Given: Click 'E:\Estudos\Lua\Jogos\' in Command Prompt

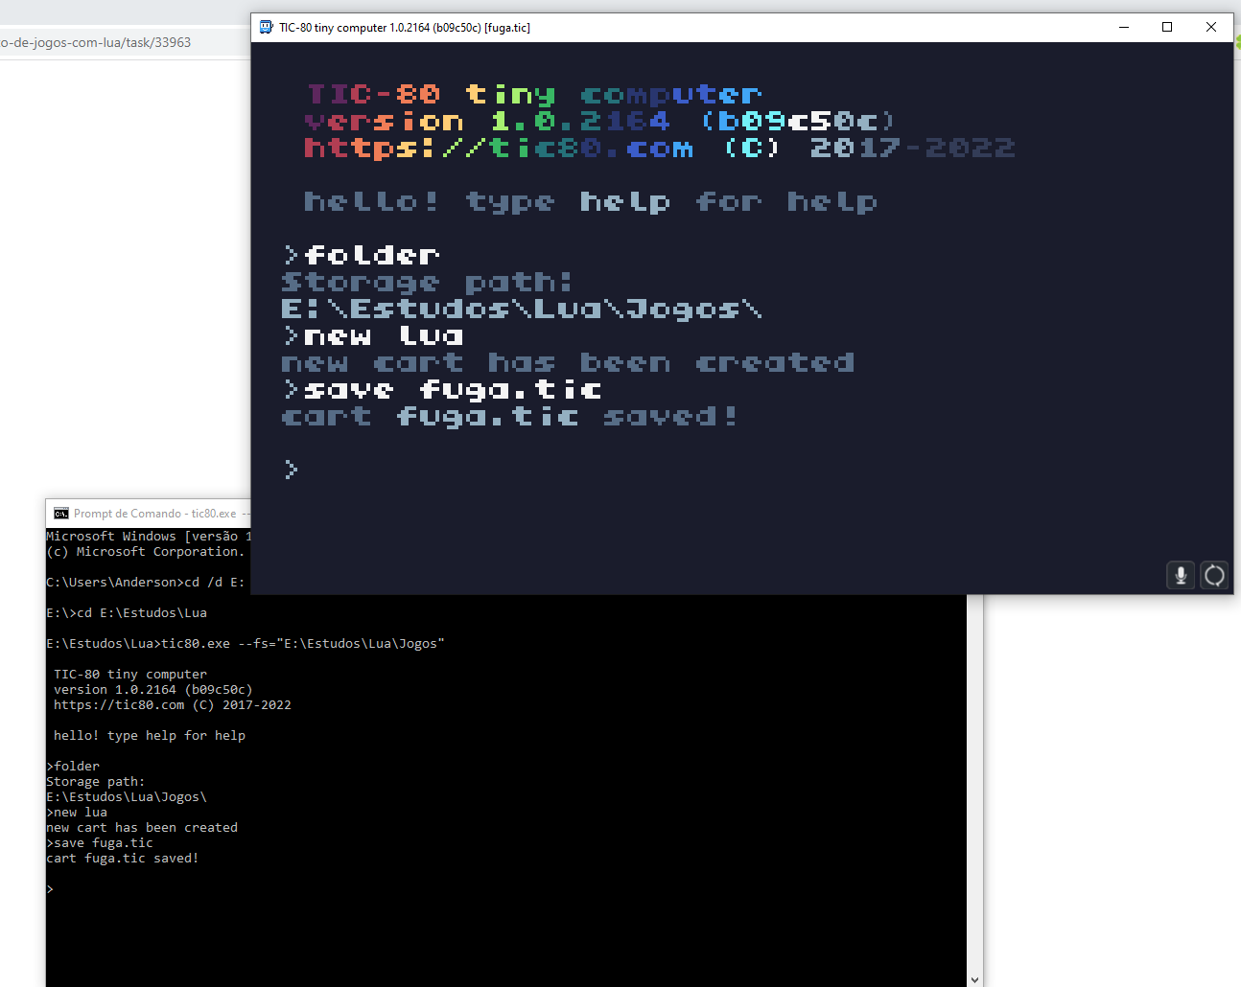Looking at the screenshot, I should [x=127, y=797].
